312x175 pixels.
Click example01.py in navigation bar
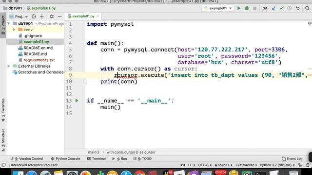point(41,8)
